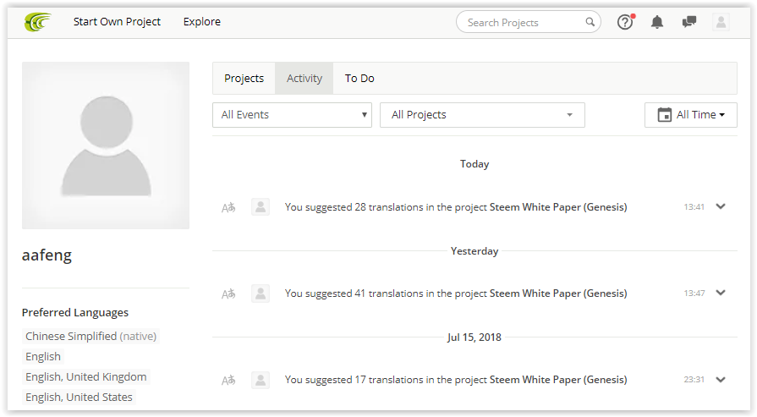Open the notifications bell icon
Image resolution: width=757 pixels, height=417 pixels.
(x=657, y=22)
